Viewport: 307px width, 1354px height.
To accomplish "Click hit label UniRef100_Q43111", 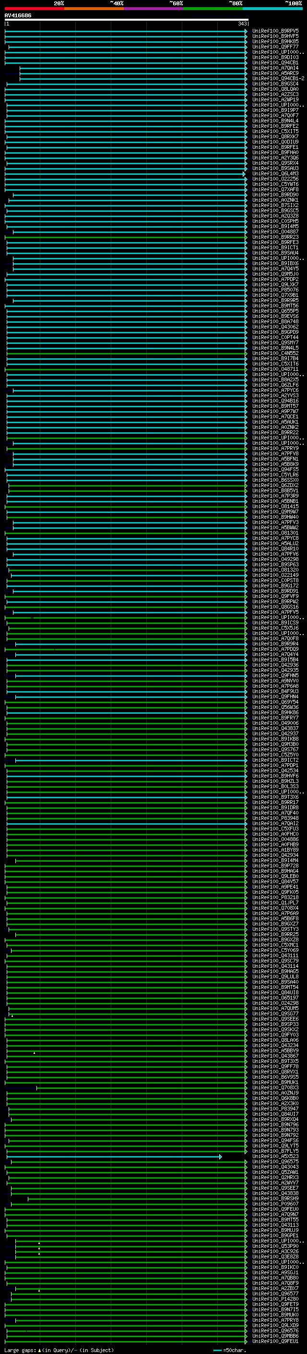I will click(x=275, y=955).
